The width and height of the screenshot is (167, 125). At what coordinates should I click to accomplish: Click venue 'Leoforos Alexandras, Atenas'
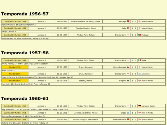pos(86,113)
